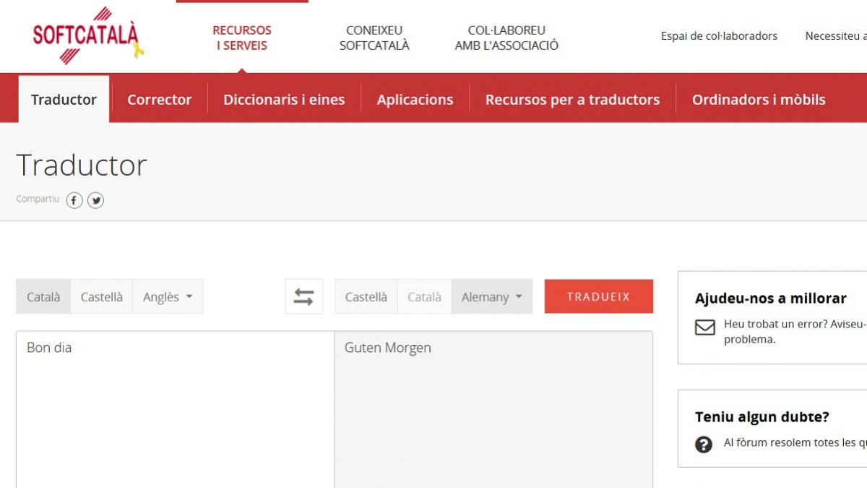867x488 pixels.
Task: Open the Anglès language dropdown
Action: (x=168, y=296)
